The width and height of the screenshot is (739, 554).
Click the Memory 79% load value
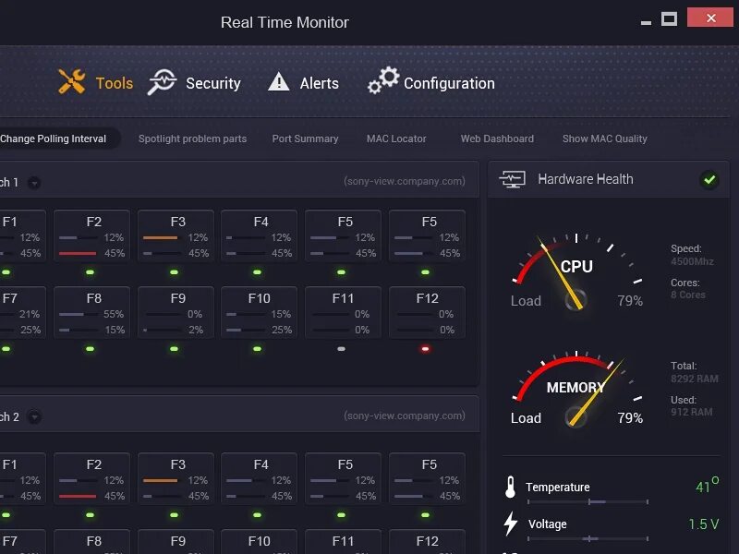click(x=630, y=418)
